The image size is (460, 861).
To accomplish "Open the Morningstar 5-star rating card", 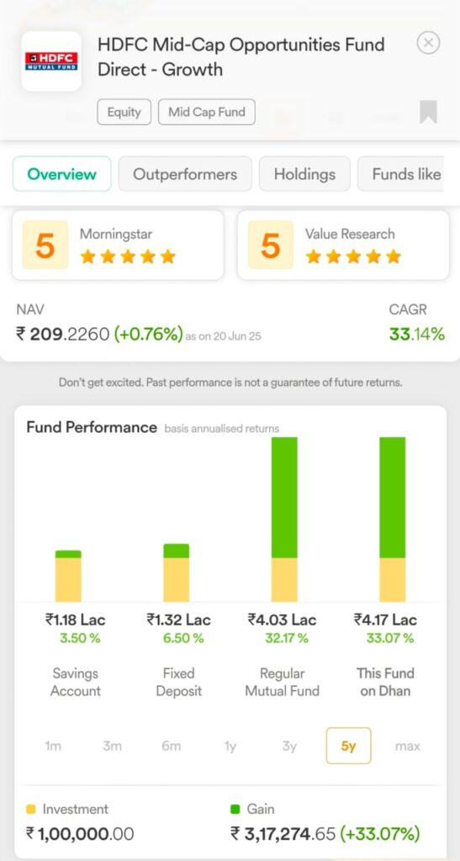I will 118,245.
